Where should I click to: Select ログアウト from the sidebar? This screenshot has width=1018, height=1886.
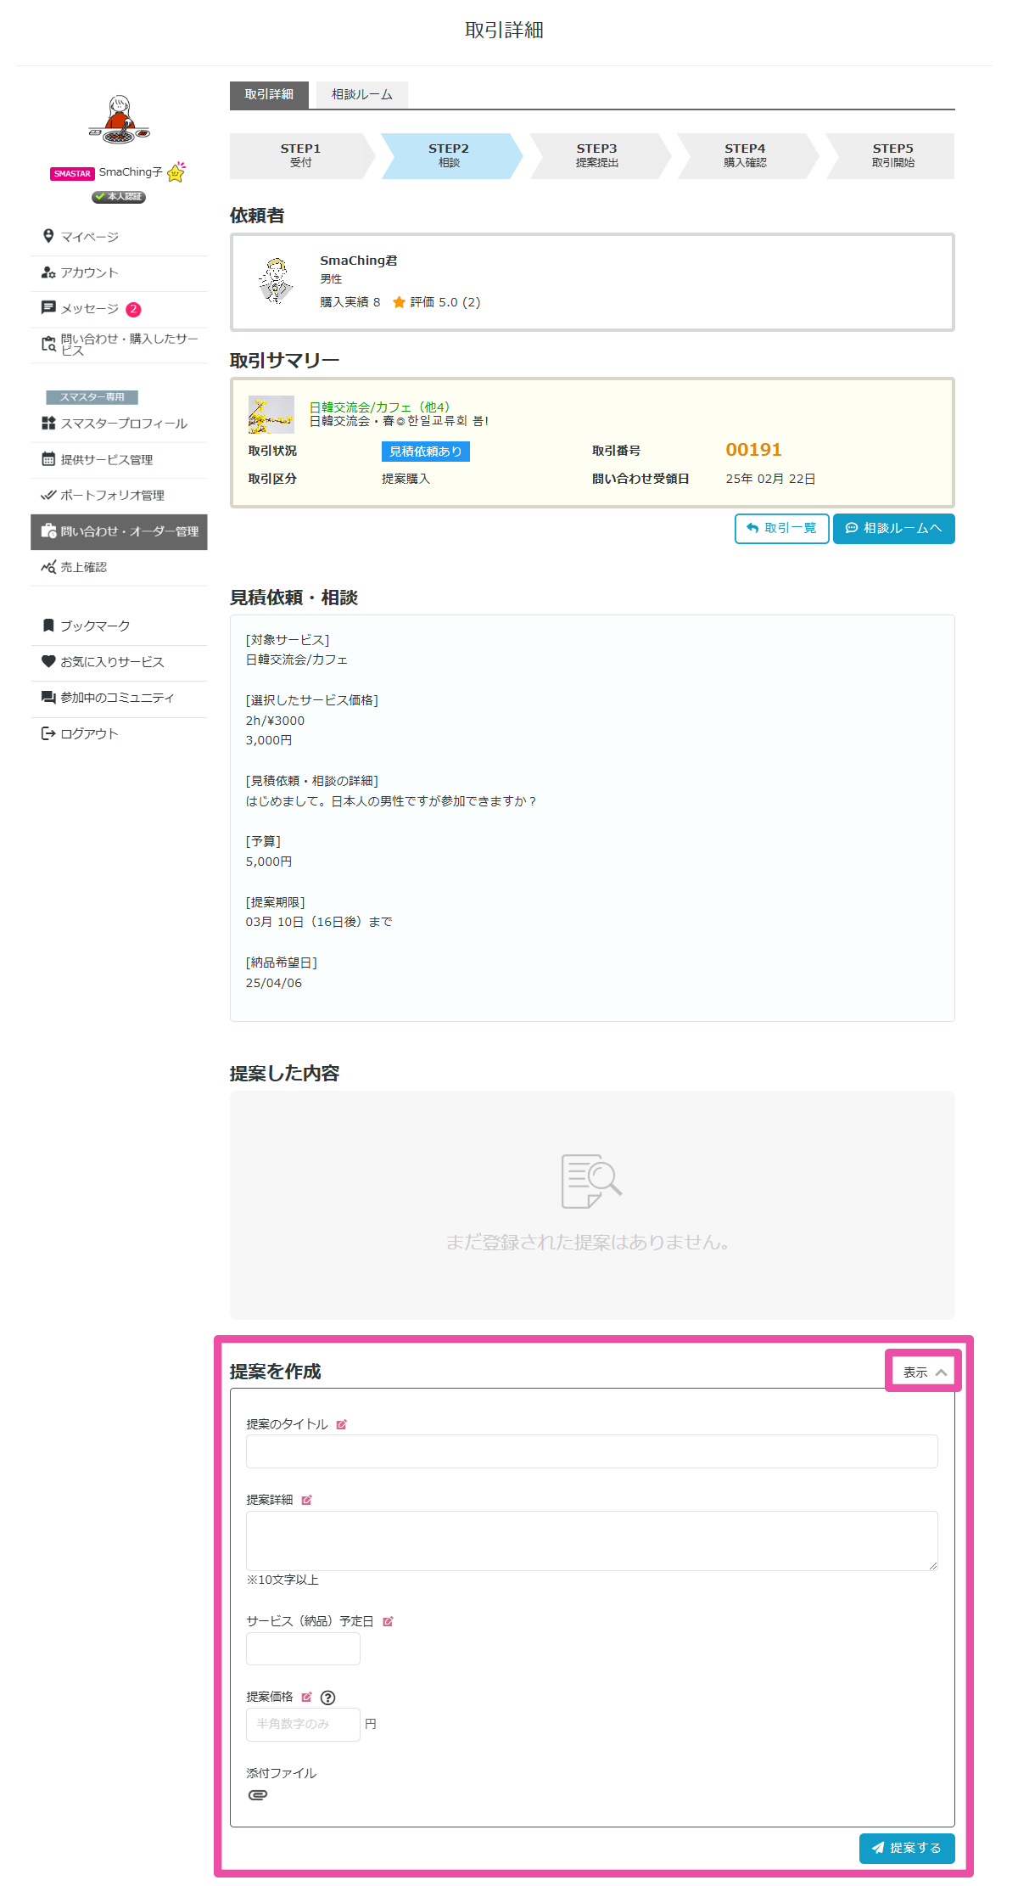89,733
